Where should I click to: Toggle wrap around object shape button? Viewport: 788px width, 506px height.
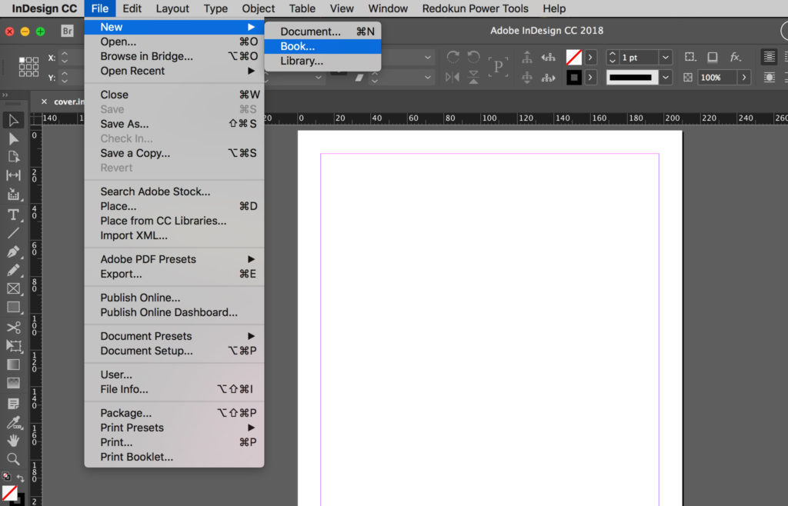(x=769, y=78)
